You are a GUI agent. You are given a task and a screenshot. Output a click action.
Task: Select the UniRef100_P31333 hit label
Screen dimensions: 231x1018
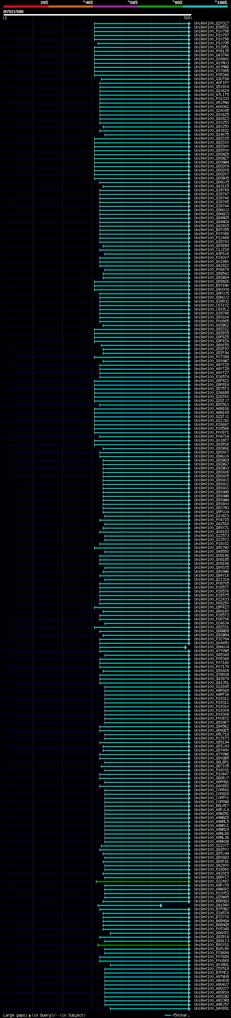click(x=212, y=99)
